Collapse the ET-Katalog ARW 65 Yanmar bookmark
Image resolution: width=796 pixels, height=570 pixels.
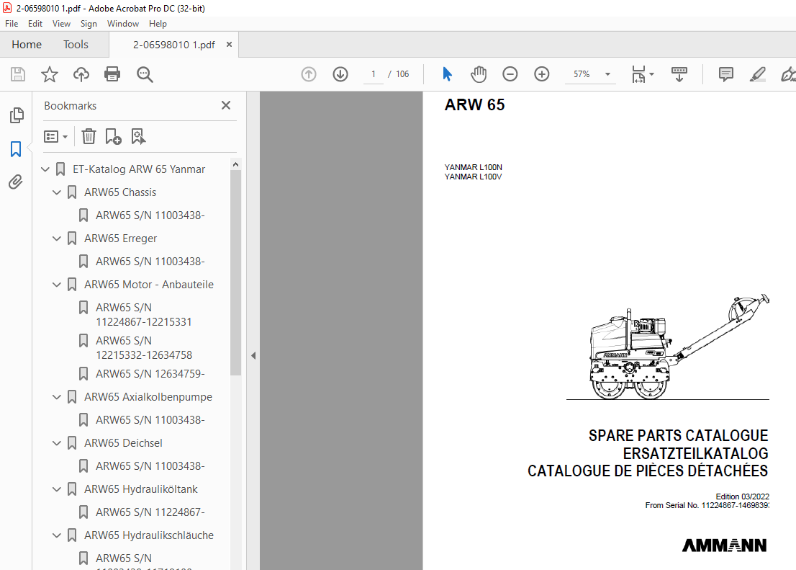coord(45,169)
